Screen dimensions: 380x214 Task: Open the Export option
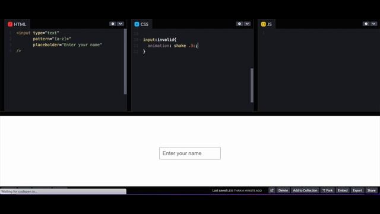tap(357, 190)
